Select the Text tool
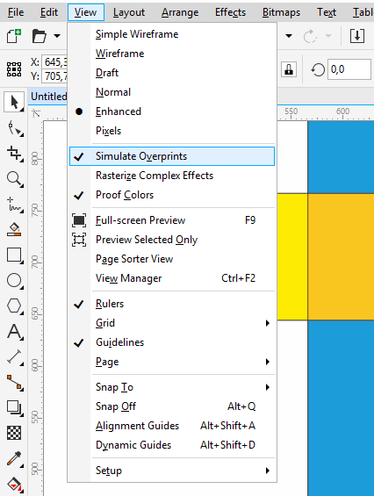This screenshot has height=496, width=374. click(x=15, y=332)
